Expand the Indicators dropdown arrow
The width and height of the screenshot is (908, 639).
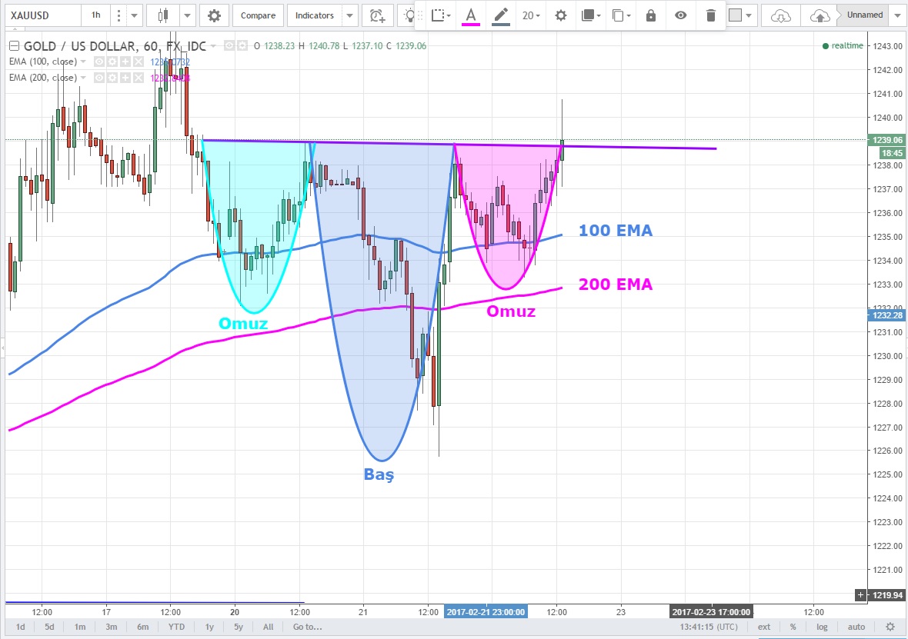point(349,15)
